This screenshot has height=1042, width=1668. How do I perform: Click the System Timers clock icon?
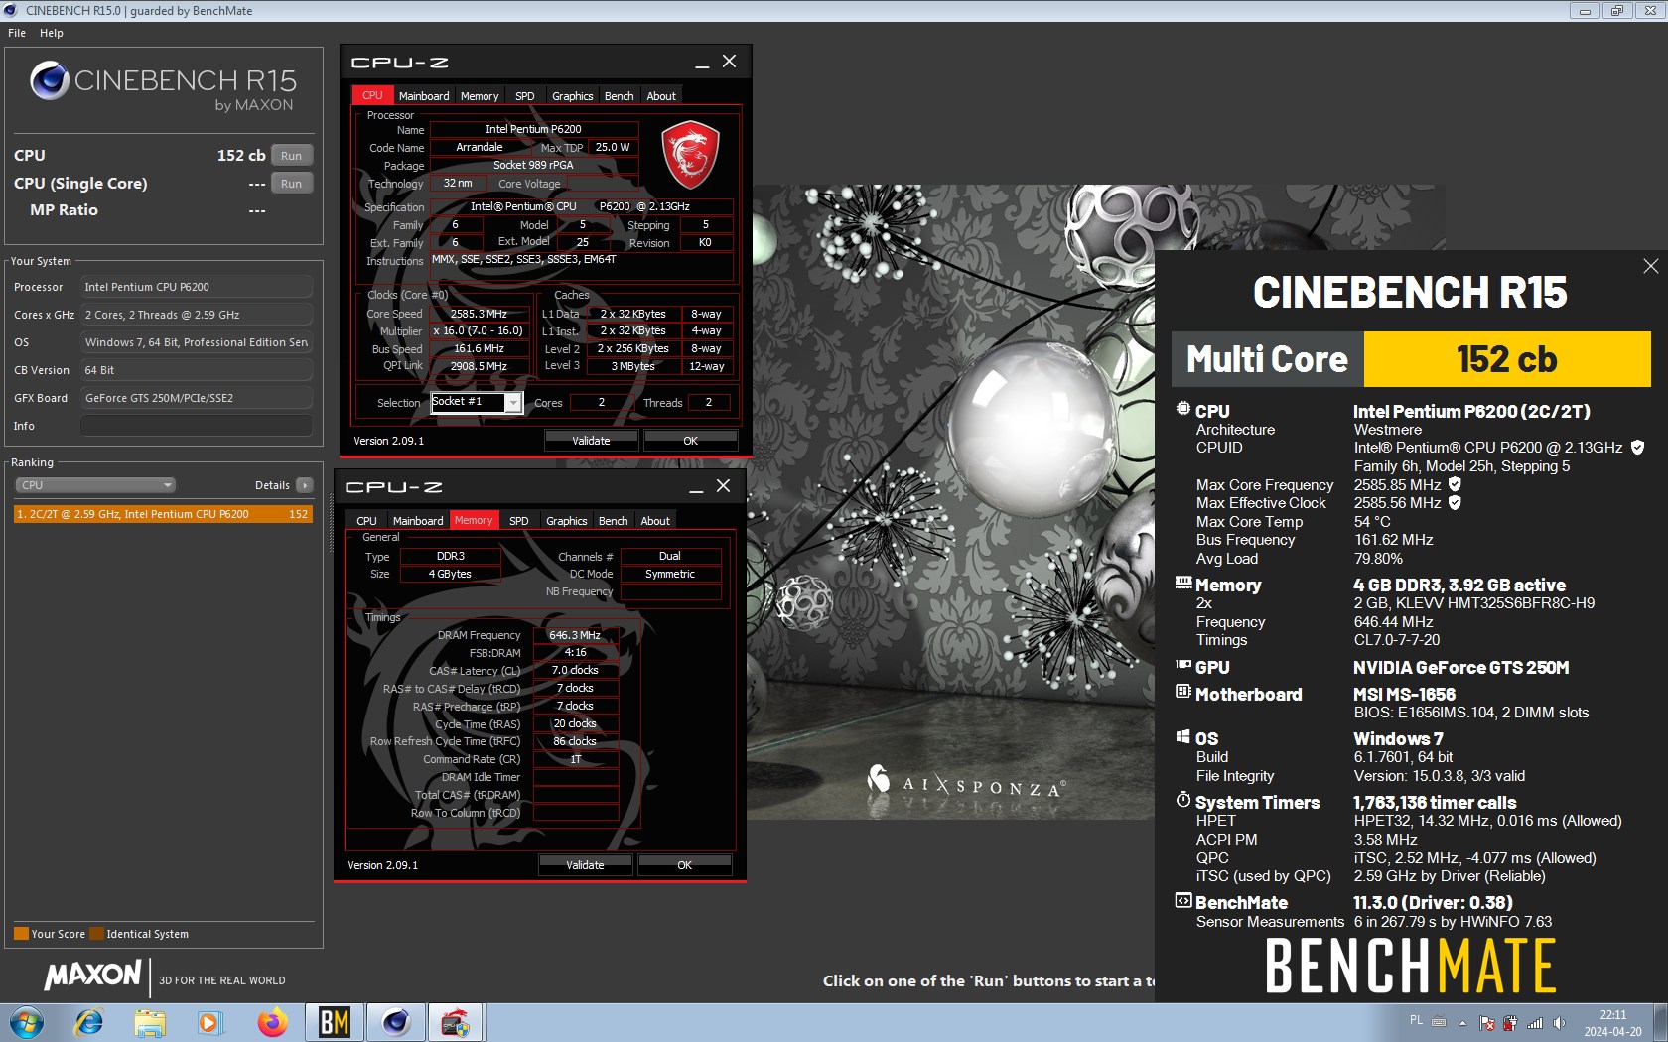[1183, 799]
